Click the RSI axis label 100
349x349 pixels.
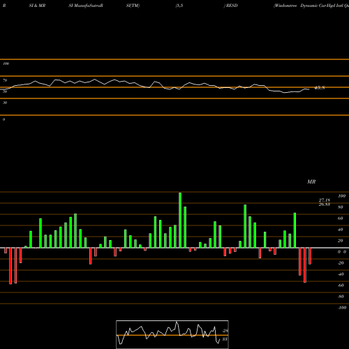pos(6,64)
